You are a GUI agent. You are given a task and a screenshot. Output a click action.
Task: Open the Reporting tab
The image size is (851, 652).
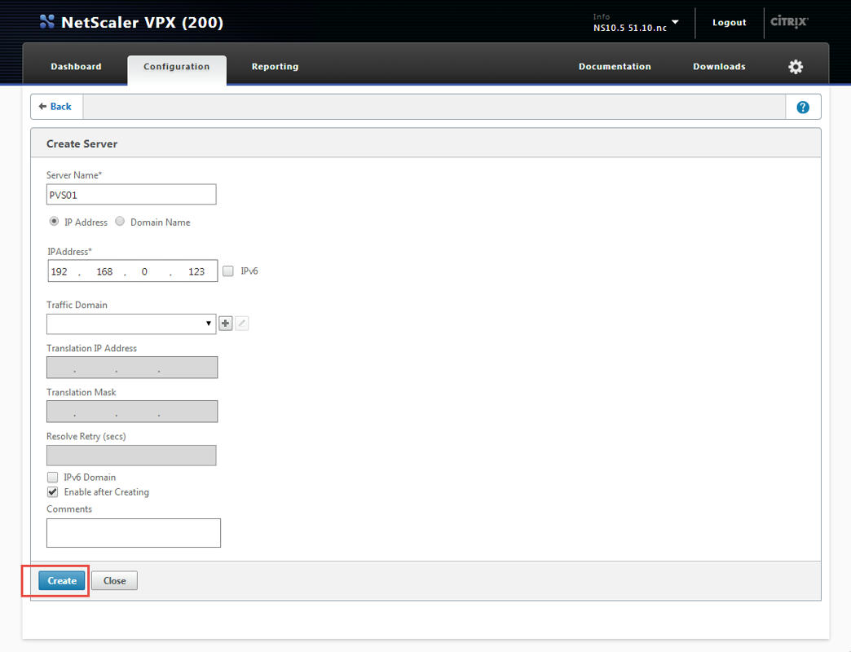tap(275, 67)
